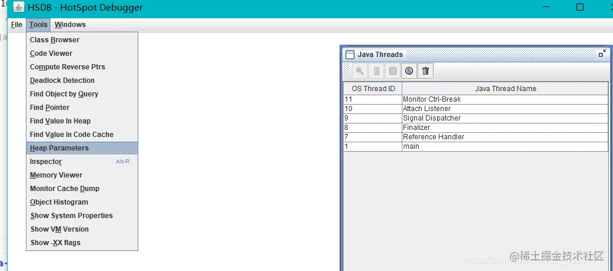Select Find Value In Heap
613x271 pixels.
(82, 121)
